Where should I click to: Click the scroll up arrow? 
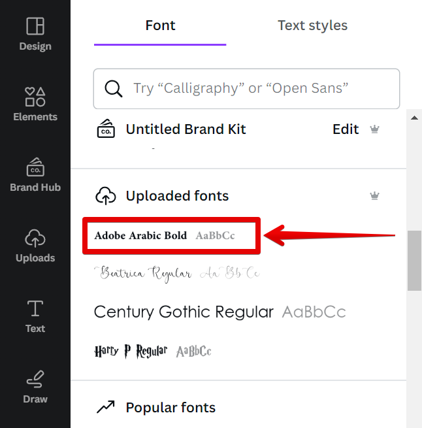(414, 118)
